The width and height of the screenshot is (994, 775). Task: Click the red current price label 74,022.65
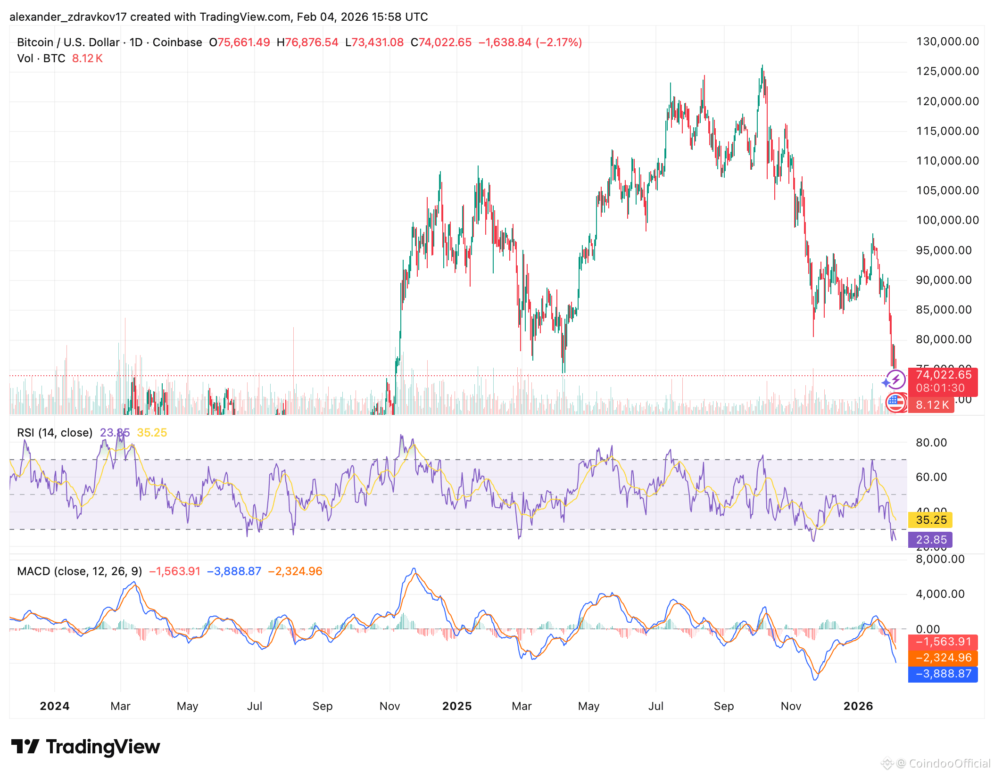click(x=943, y=375)
